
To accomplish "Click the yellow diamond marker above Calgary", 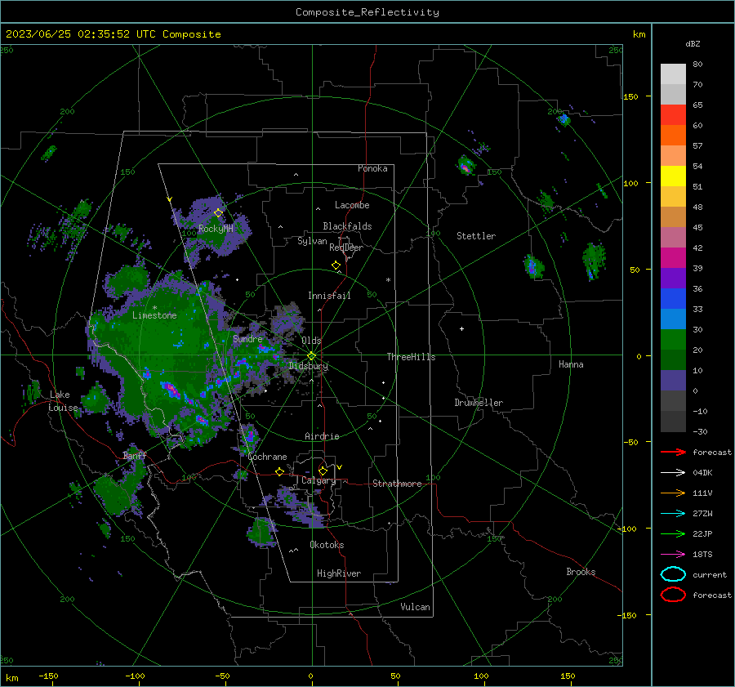I will click(x=323, y=471).
